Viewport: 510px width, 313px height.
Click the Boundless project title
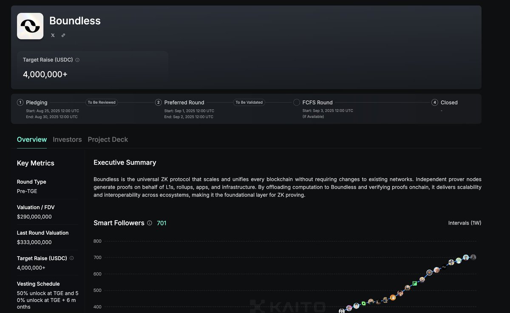[75, 20]
